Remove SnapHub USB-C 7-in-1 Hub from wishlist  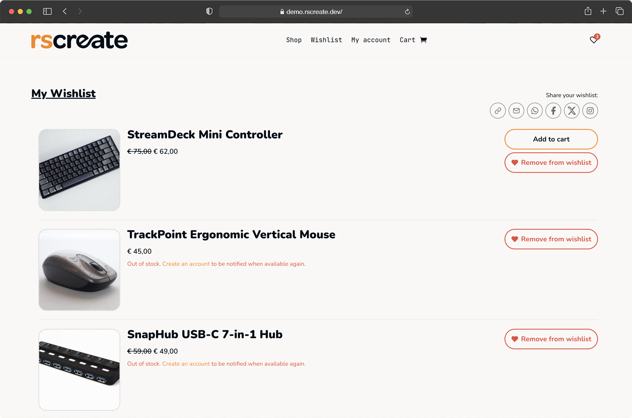point(551,339)
